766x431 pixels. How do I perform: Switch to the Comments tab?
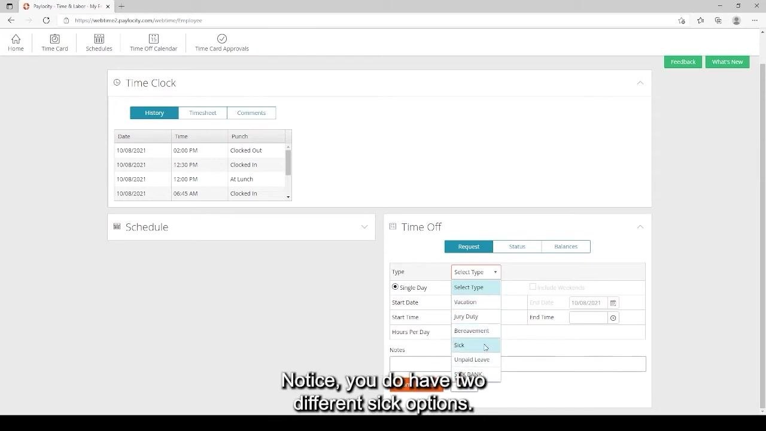point(251,113)
